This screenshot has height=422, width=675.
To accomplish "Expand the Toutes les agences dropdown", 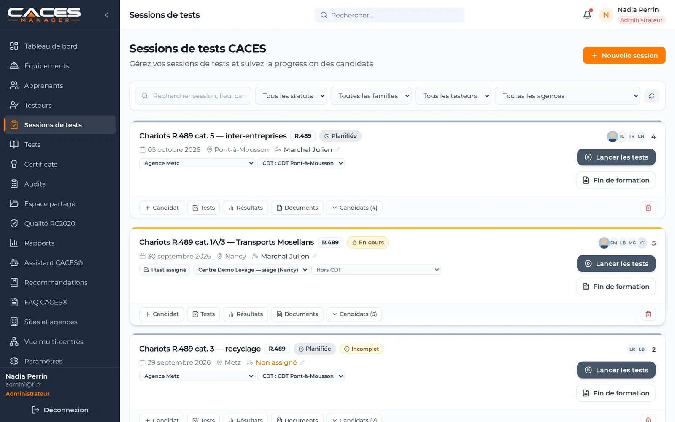I will [x=567, y=96].
